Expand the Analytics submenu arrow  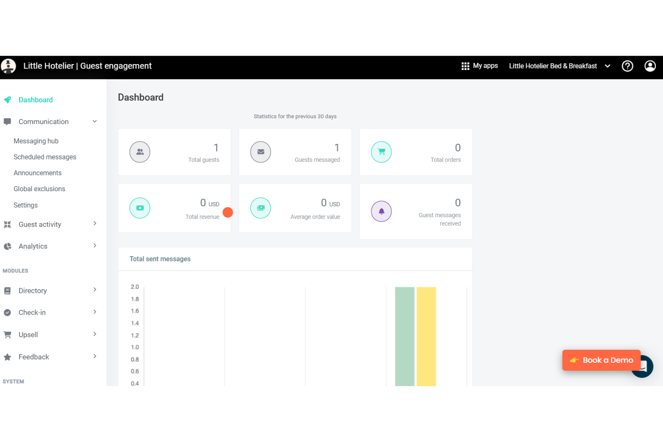(x=95, y=245)
